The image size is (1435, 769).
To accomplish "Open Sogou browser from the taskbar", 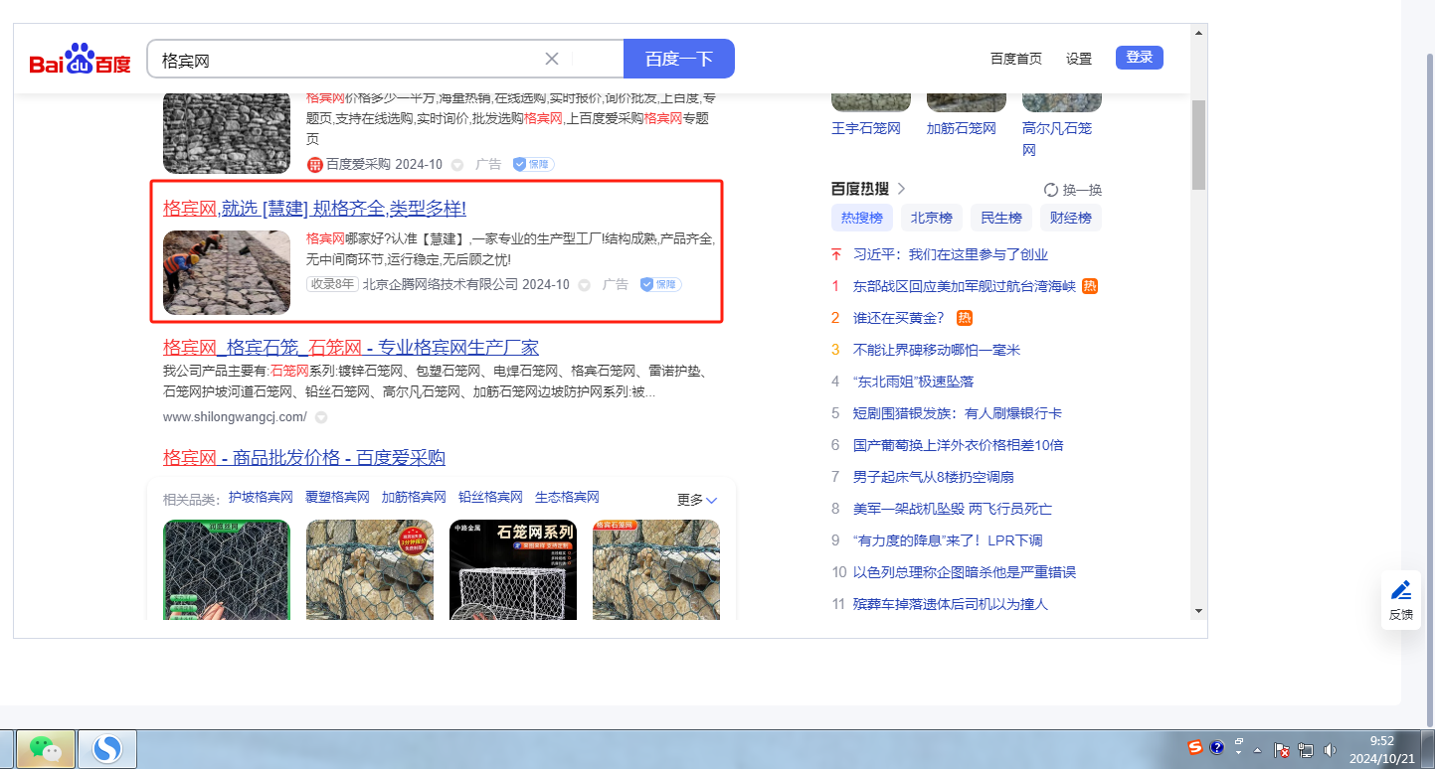I will [107, 748].
